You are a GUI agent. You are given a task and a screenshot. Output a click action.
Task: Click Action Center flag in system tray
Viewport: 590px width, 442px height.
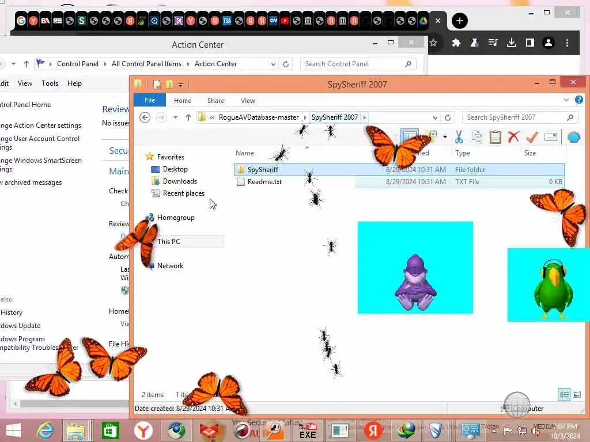(x=508, y=430)
